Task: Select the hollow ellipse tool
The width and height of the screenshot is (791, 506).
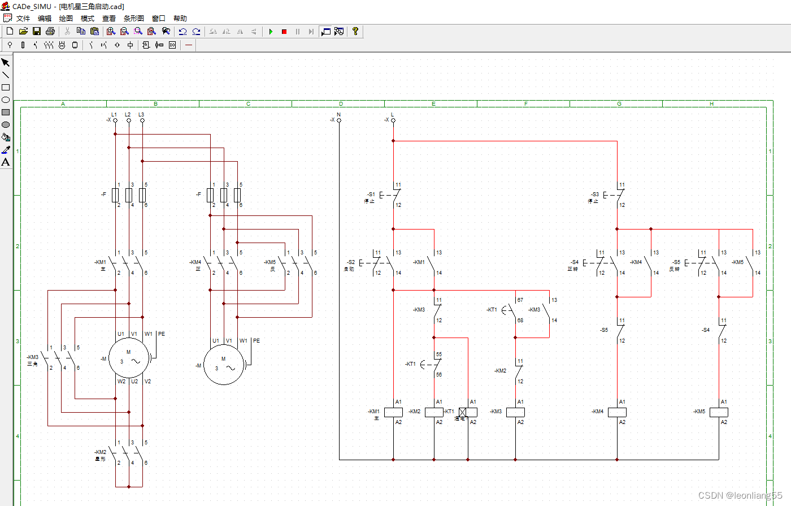Action: pyautogui.click(x=6, y=100)
